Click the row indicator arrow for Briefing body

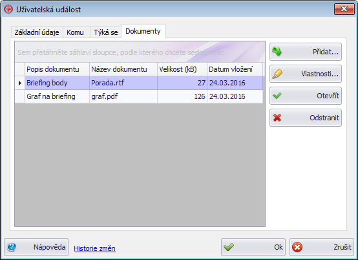[x=20, y=83]
